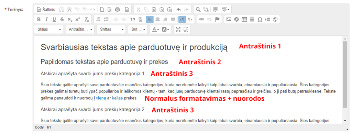
Task: Insert an IFrame using globe icon
Action: click(x=275, y=20)
